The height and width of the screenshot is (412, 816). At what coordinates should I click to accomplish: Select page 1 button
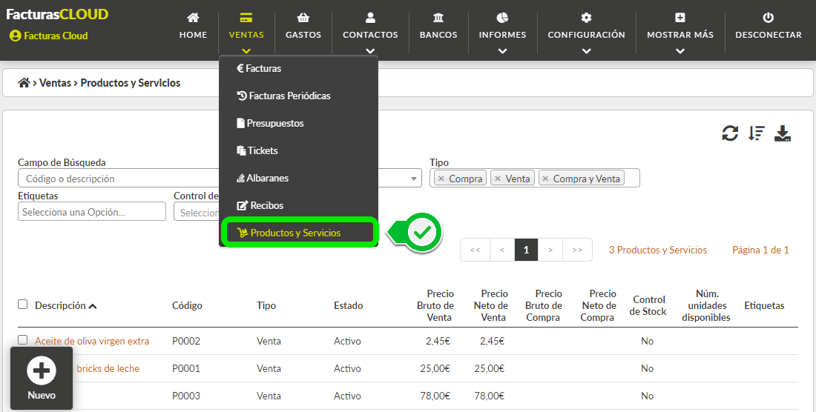526,250
